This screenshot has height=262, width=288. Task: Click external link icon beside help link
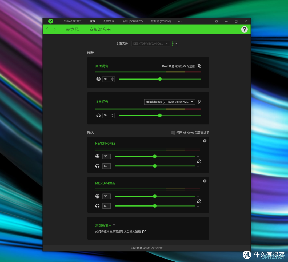click(x=144, y=232)
